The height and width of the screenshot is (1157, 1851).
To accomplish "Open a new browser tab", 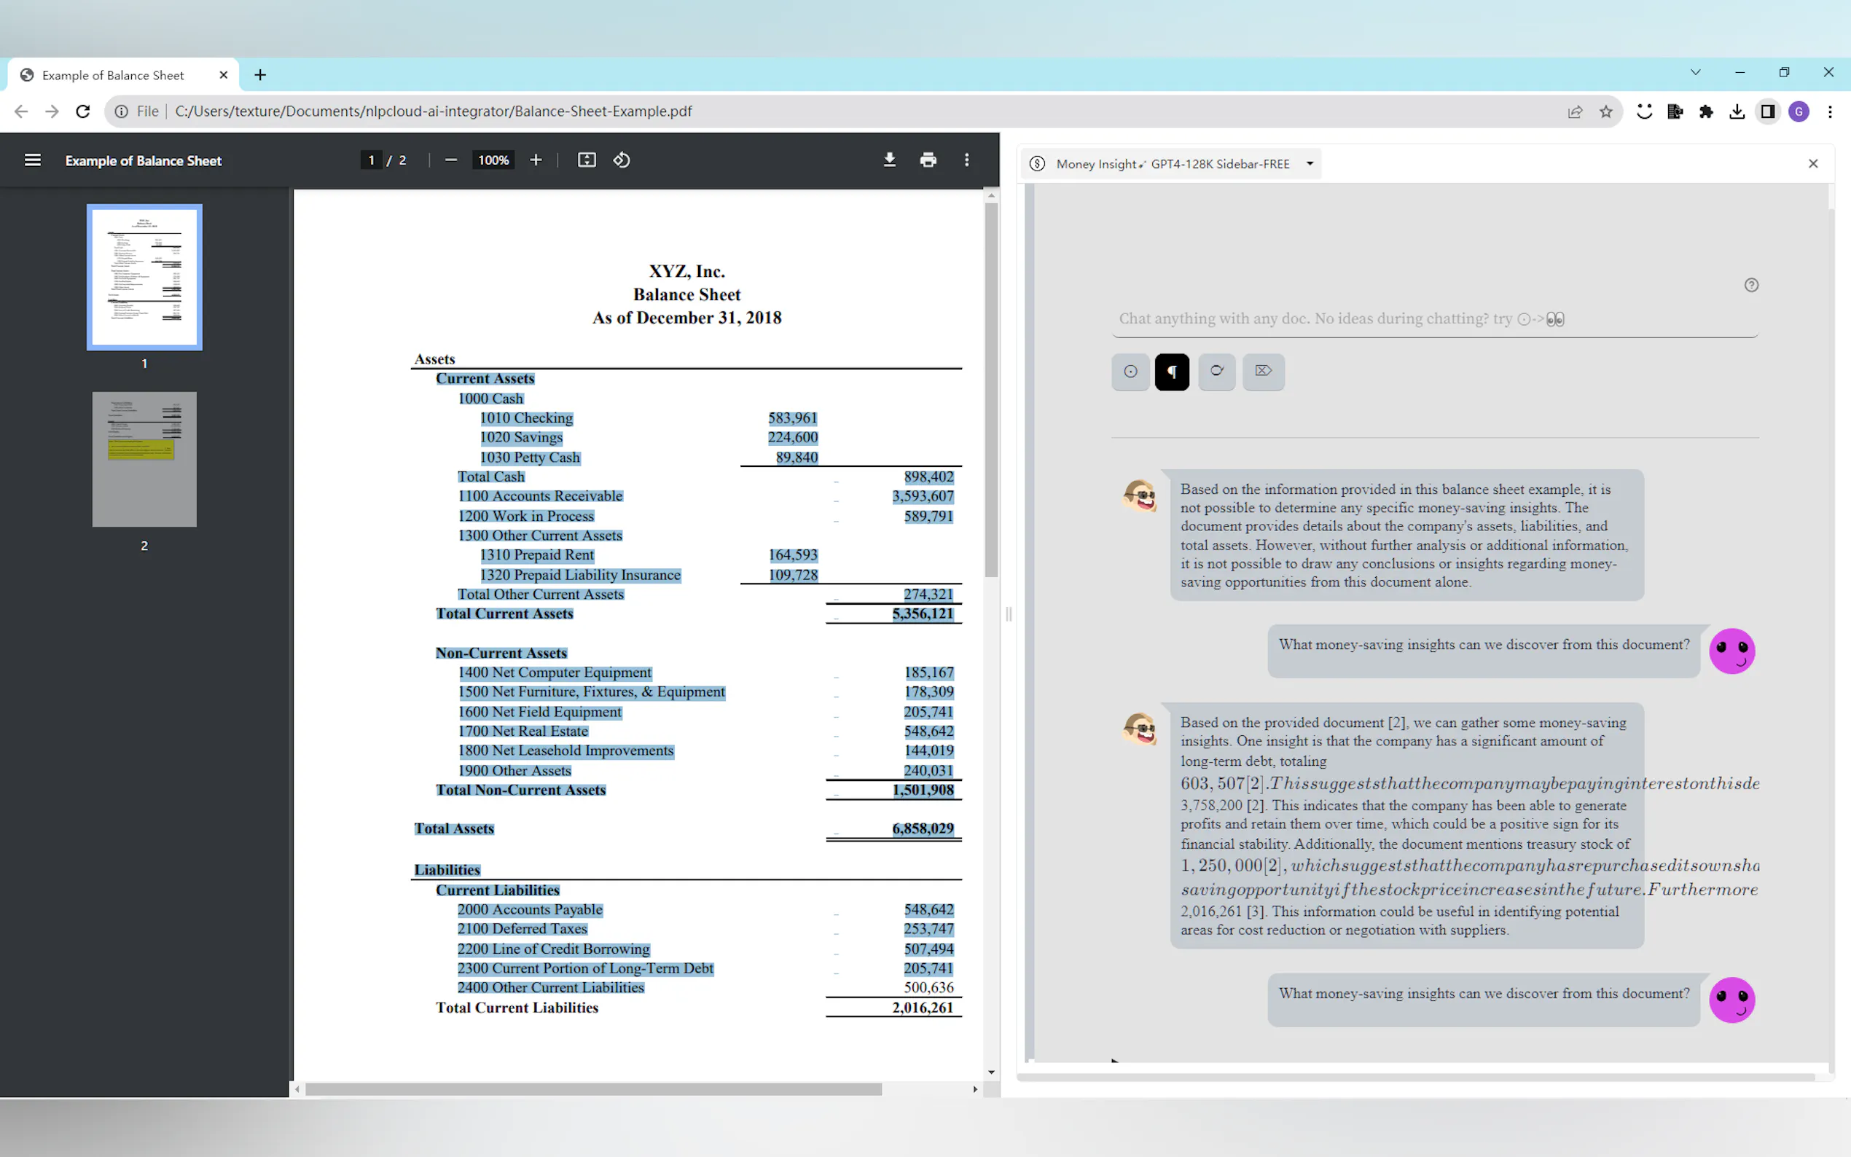I will point(260,75).
